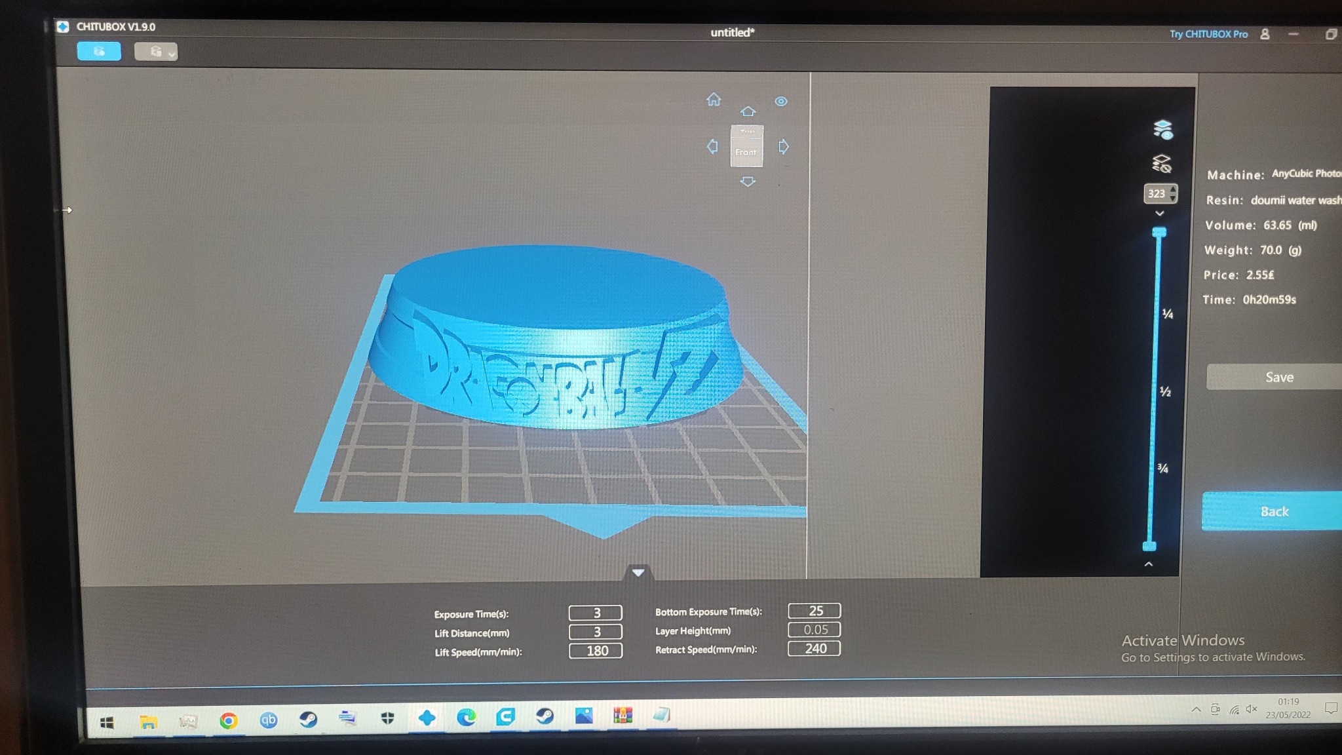Rotate view right with right arrow

[x=784, y=147]
